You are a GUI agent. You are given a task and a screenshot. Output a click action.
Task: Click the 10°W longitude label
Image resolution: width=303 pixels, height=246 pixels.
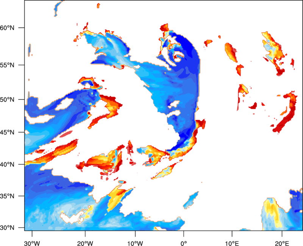coord(135,243)
